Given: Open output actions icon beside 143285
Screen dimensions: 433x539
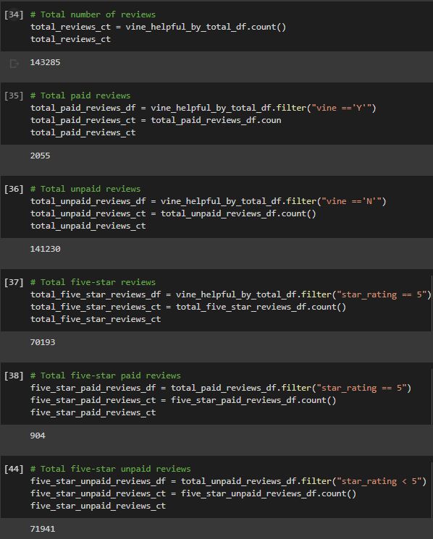Looking at the screenshot, I should tap(14, 63).
